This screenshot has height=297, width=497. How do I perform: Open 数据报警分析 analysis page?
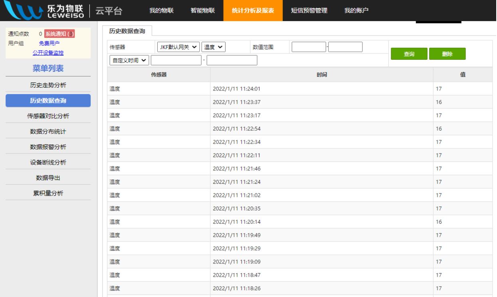(48, 146)
